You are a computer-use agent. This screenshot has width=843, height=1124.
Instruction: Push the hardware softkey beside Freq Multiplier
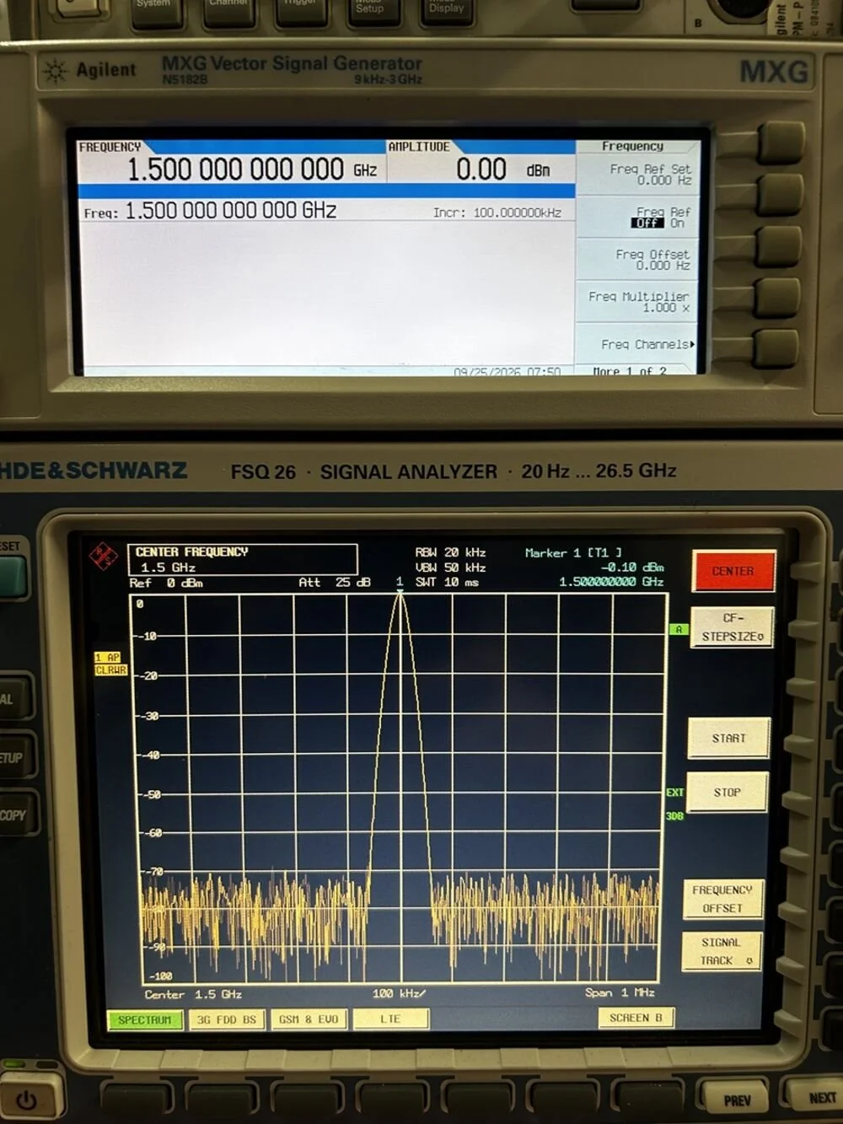point(778,298)
